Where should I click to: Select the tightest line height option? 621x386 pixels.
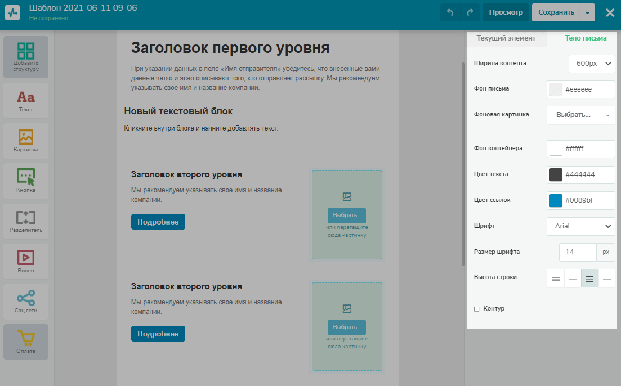click(556, 279)
